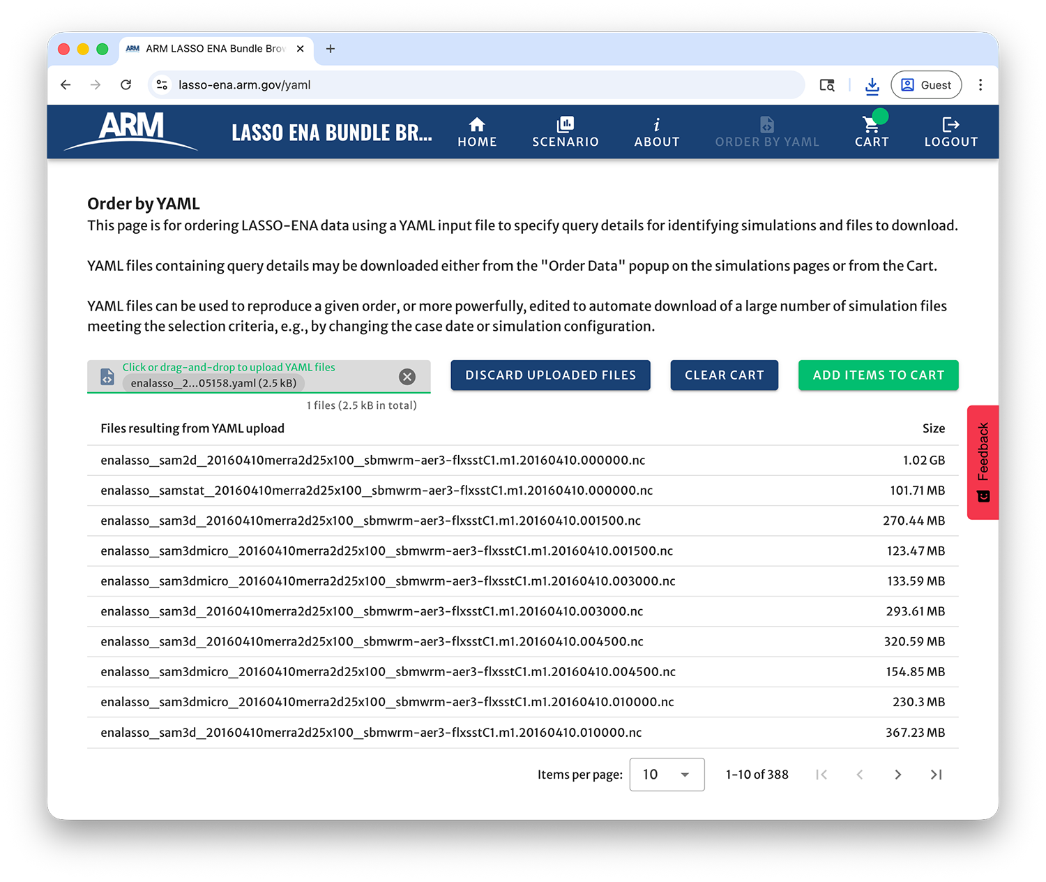The image size is (1046, 882).
Task: Remove the uploaded enalasso YAML file
Action: [x=407, y=376]
